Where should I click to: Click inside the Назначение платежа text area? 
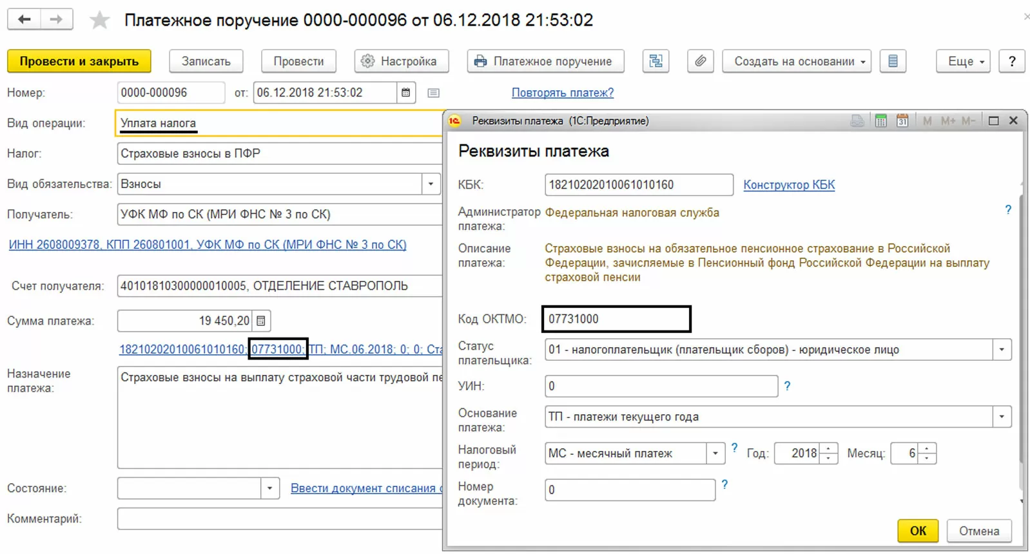(280, 417)
